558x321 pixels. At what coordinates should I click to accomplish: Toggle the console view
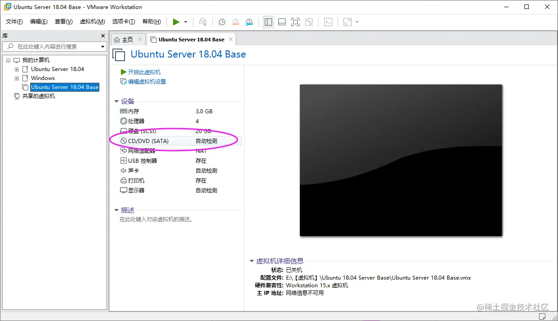[x=328, y=22]
